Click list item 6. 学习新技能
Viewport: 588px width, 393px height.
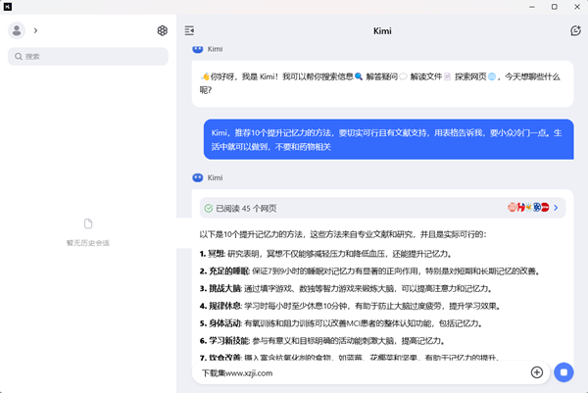point(323,340)
